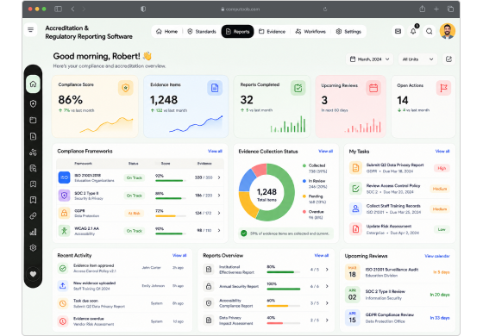Open the sidebar settings gear icon
The height and width of the screenshot is (336, 483).
[33, 248]
